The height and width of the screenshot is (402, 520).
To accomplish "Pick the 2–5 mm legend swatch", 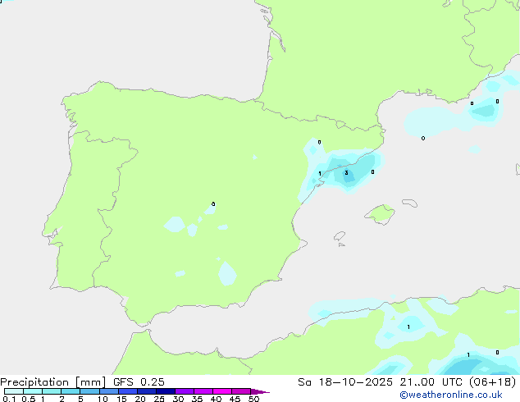I will pyautogui.click(x=71, y=391).
